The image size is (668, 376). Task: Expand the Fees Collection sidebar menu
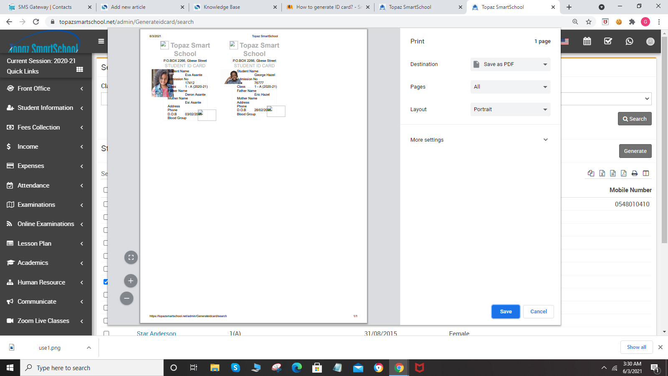45,127
